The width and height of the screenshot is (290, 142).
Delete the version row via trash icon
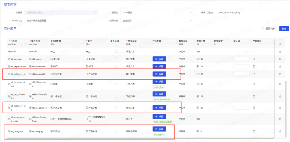coord(280,44)
